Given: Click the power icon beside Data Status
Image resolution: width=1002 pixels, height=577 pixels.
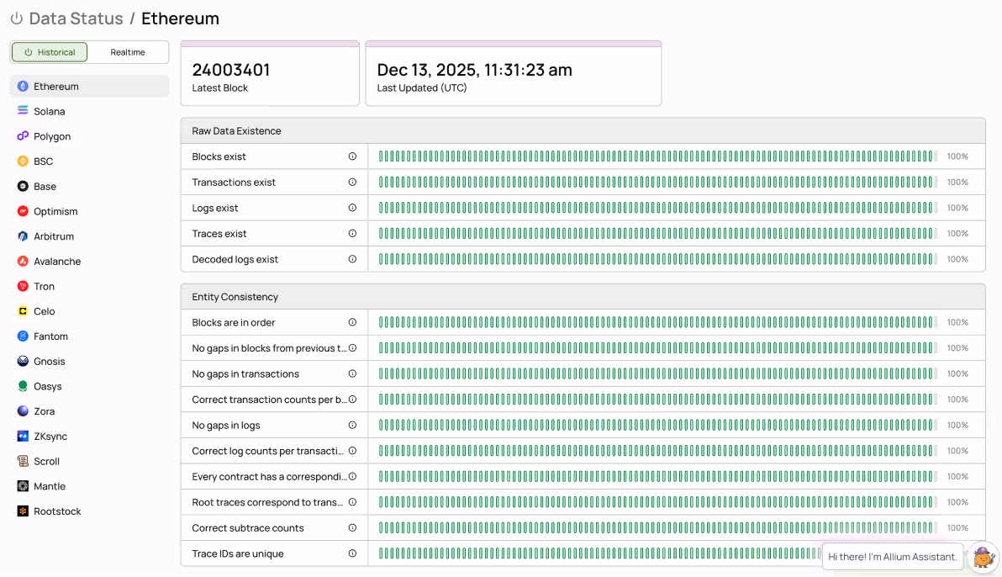Looking at the screenshot, I should point(17,19).
